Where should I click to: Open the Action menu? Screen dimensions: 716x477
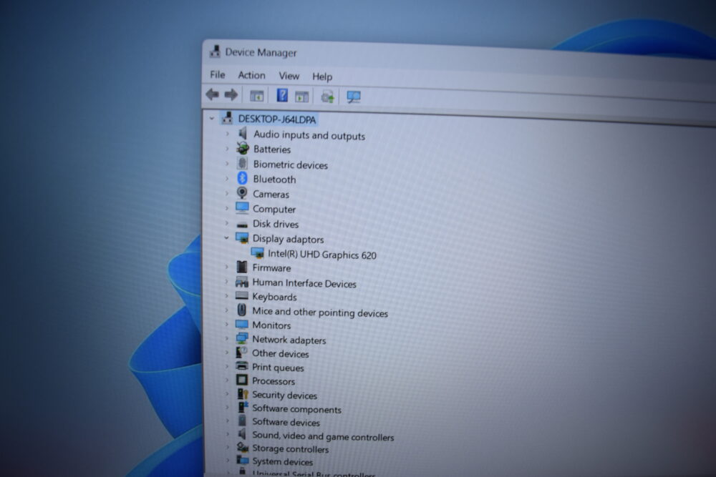click(x=251, y=75)
